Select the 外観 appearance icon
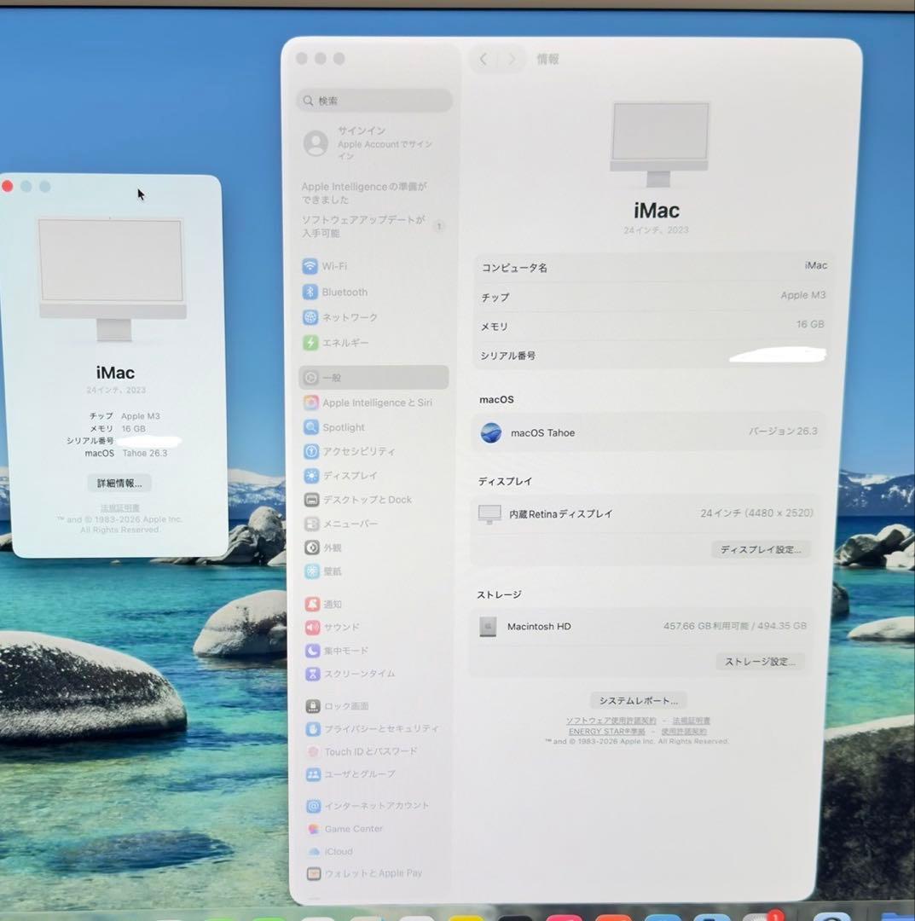Screen dimensions: 915x921 pos(312,547)
